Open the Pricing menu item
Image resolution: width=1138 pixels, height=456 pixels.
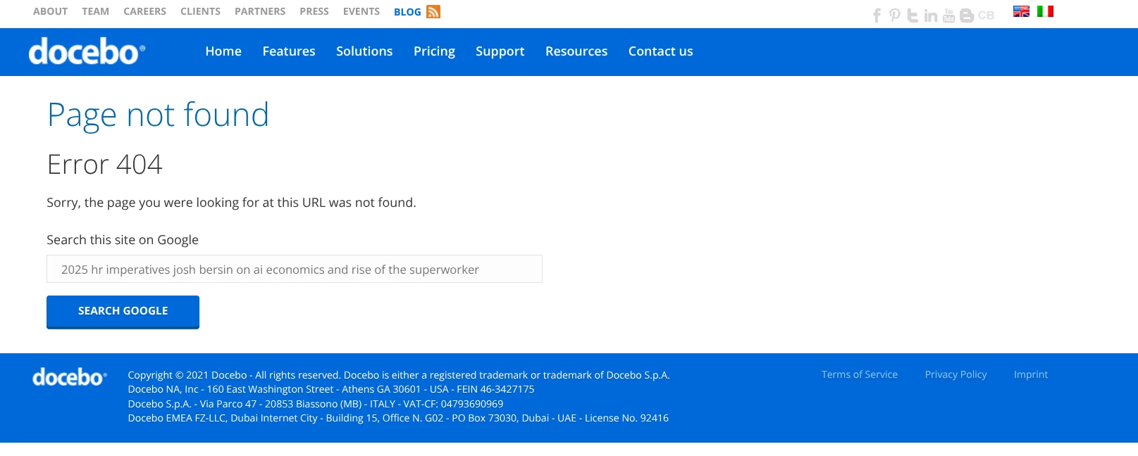coord(434,51)
